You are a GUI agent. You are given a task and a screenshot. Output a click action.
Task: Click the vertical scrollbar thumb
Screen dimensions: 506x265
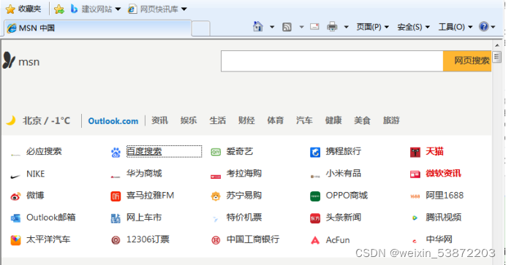[497, 57]
